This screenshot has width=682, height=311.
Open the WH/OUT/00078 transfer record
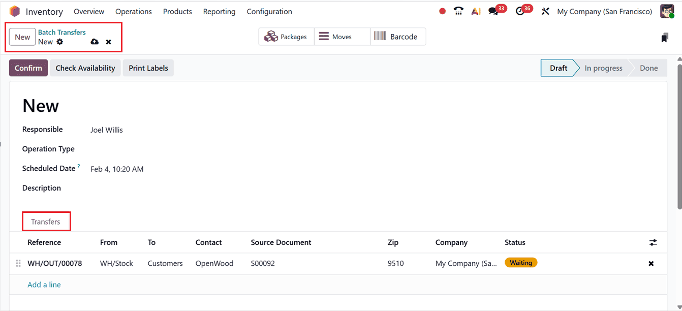54,263
